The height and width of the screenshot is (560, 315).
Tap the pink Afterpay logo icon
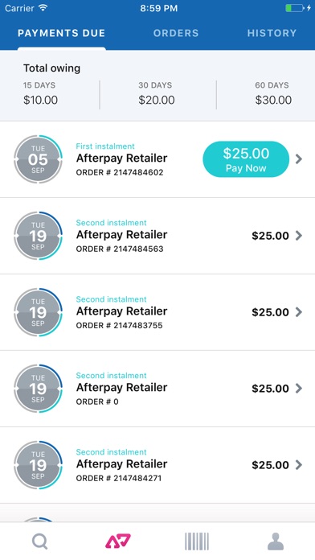pyautogui.click(x=118, y=541)
